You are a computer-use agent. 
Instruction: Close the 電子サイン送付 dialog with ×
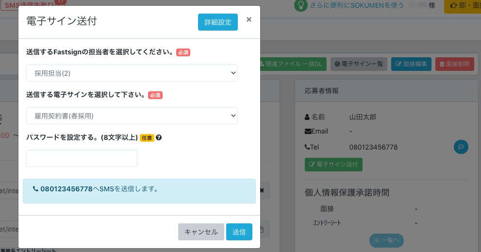pyautogui.click(x=249, y=20)
